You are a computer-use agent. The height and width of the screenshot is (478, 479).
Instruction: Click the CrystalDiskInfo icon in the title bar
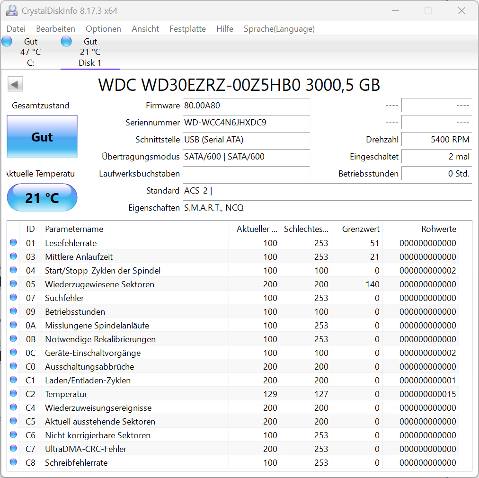click(x=11, y=10)
